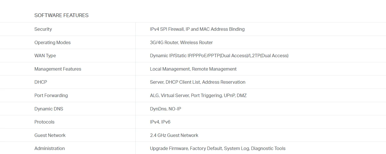Click the Security row label
The width and height of the screenshot is (386, 154).
[43, 29]
